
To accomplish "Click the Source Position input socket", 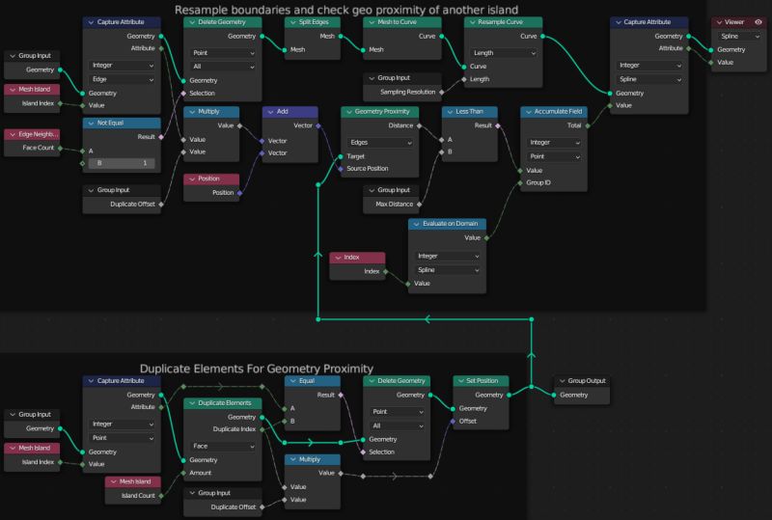I will tap(341, 169).
